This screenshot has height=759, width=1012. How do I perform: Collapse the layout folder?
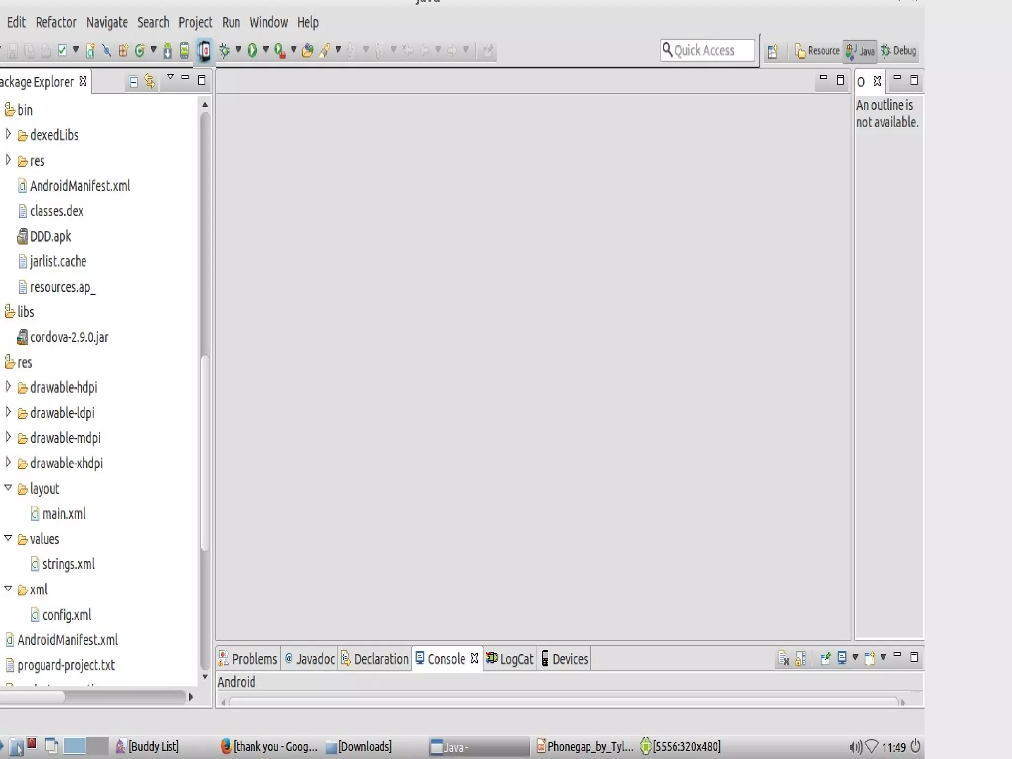pyautogui.click(x=8, y=488)
